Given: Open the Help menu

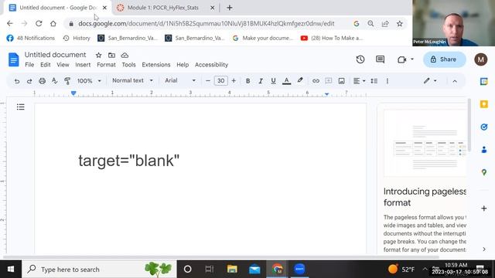Looking at the screenshot, I should click(183, 65).
